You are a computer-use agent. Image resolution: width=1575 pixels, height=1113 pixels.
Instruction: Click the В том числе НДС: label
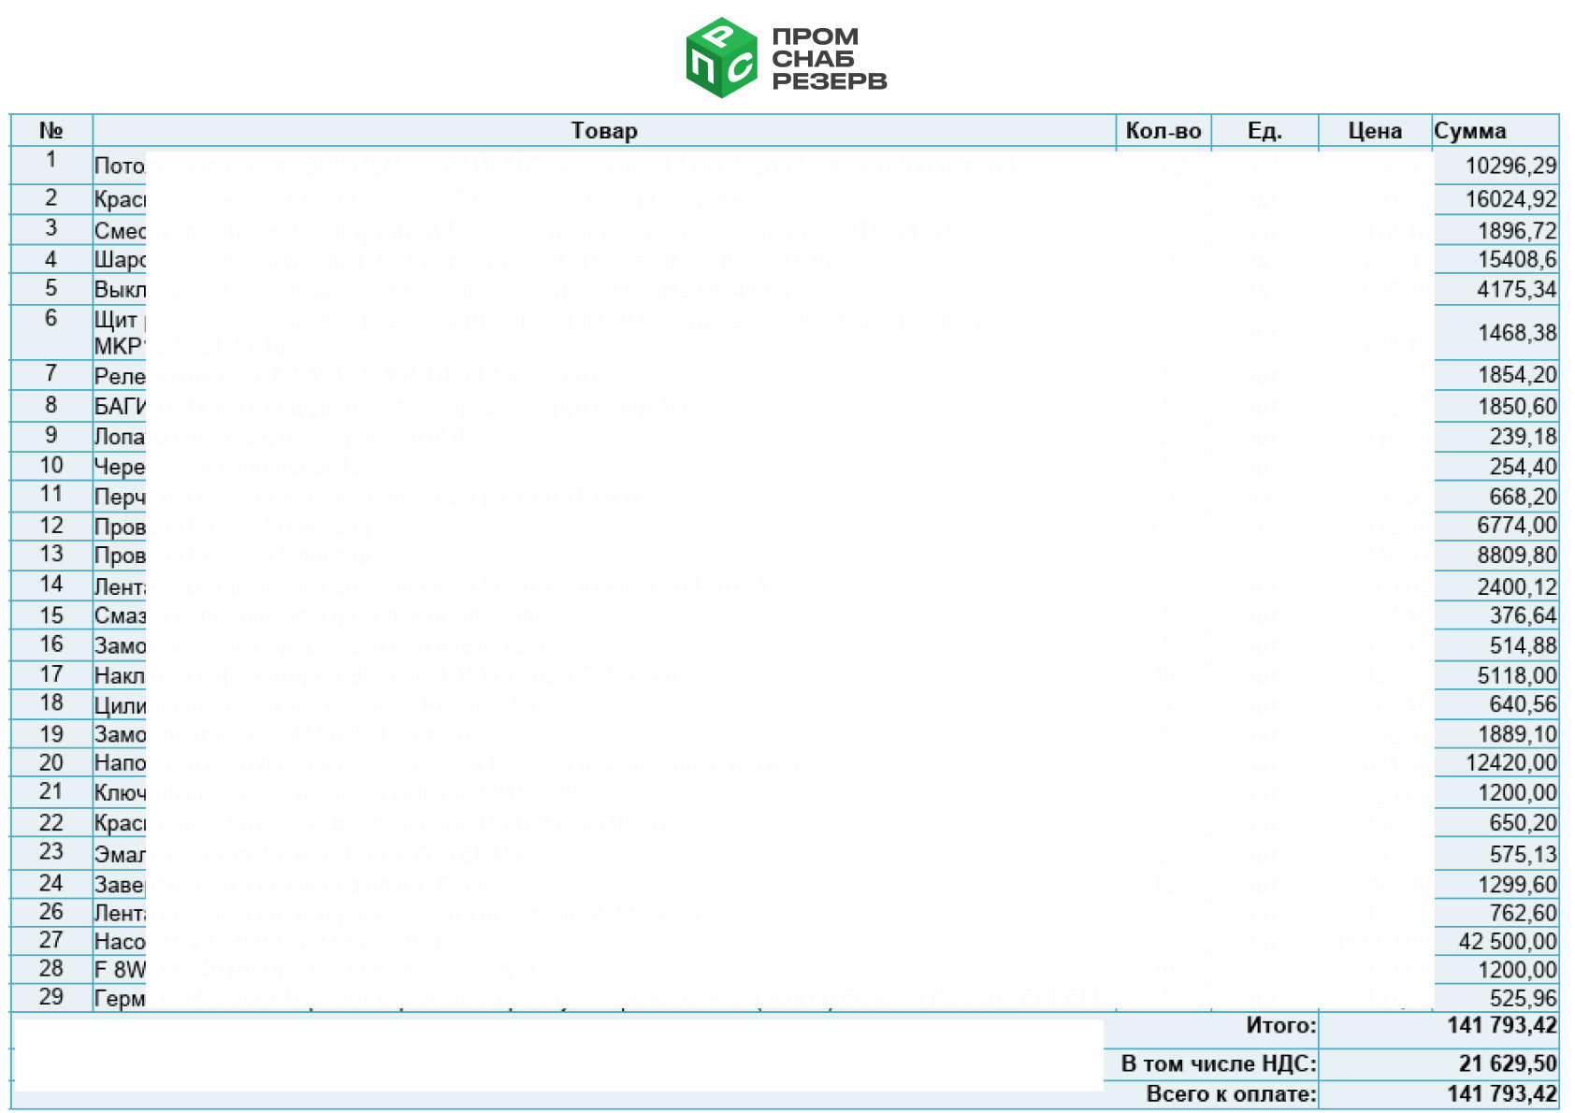(1219, 1064)
